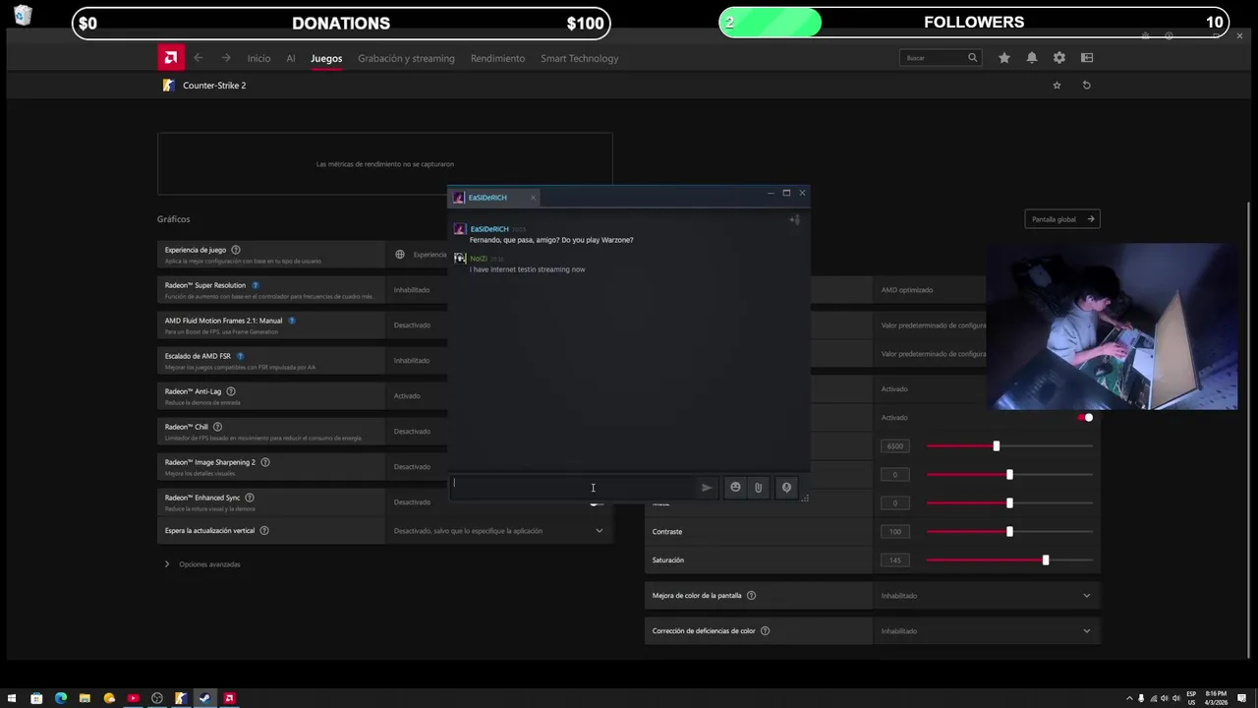Adjust the 6500 color temperature slider

click(997, 446)
